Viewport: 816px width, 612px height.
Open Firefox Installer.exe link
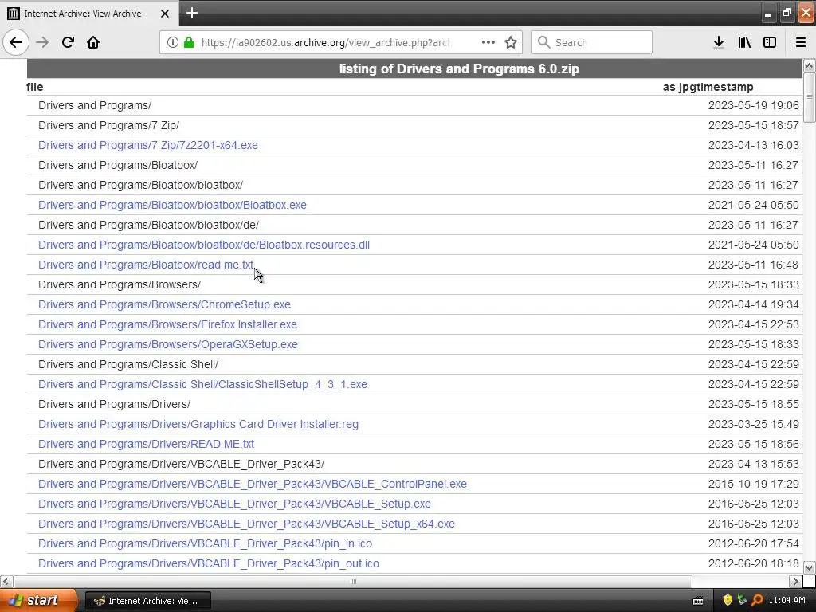[x=167, y=324]
